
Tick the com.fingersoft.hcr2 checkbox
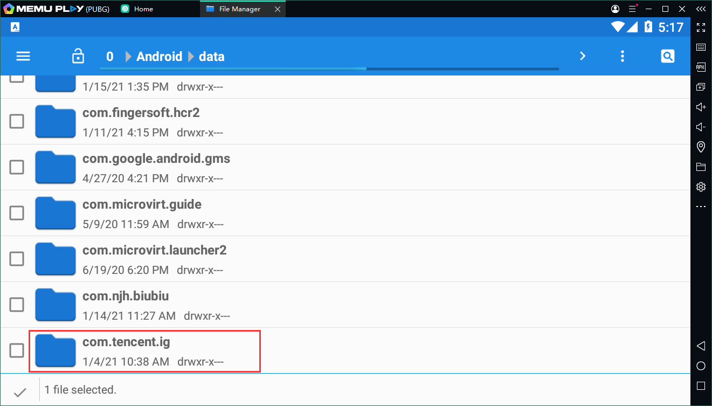17,121
